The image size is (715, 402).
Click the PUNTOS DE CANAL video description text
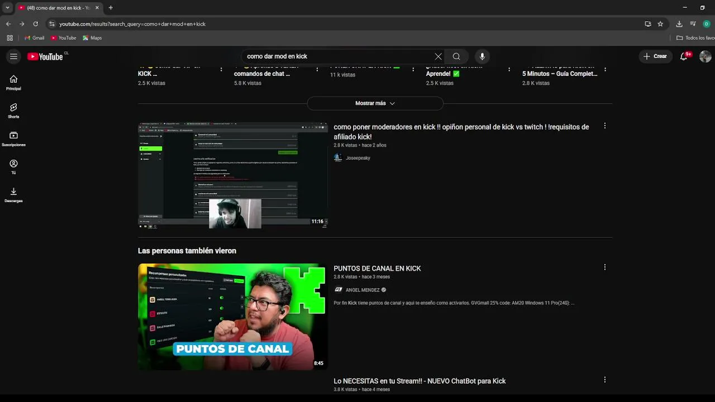coord(454,303)
